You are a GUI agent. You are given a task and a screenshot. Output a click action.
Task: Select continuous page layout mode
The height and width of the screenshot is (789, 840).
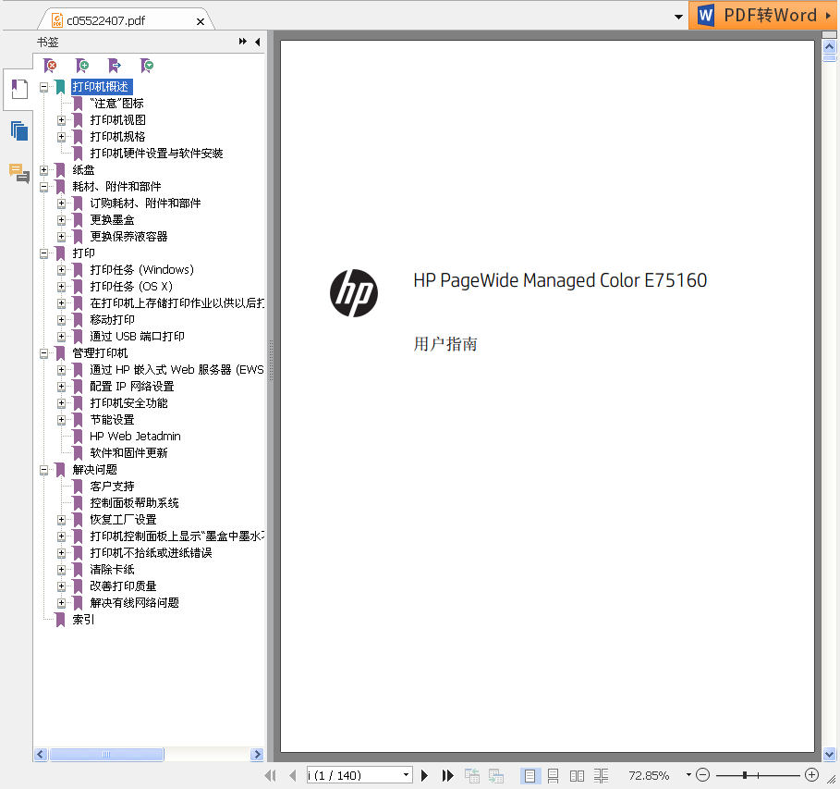553,775
